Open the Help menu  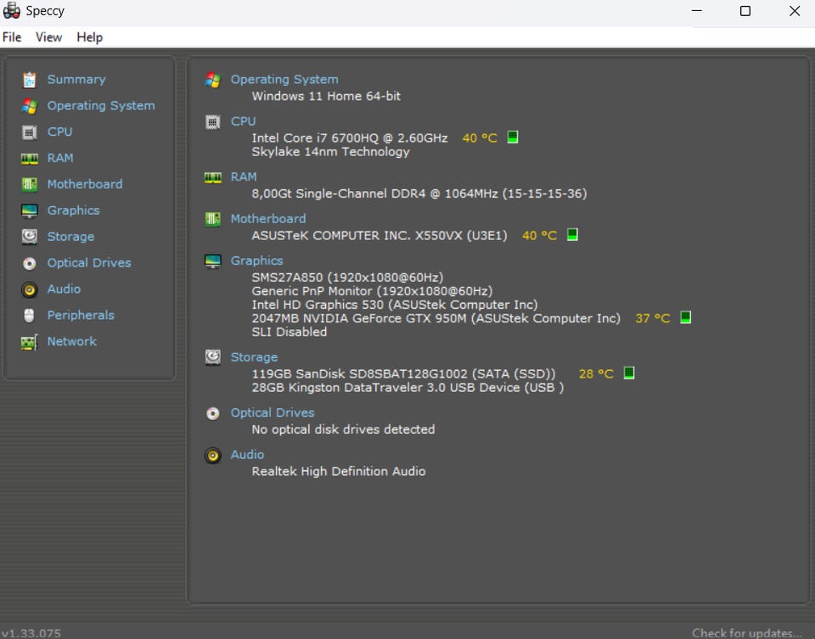click(x=90, y=37)
